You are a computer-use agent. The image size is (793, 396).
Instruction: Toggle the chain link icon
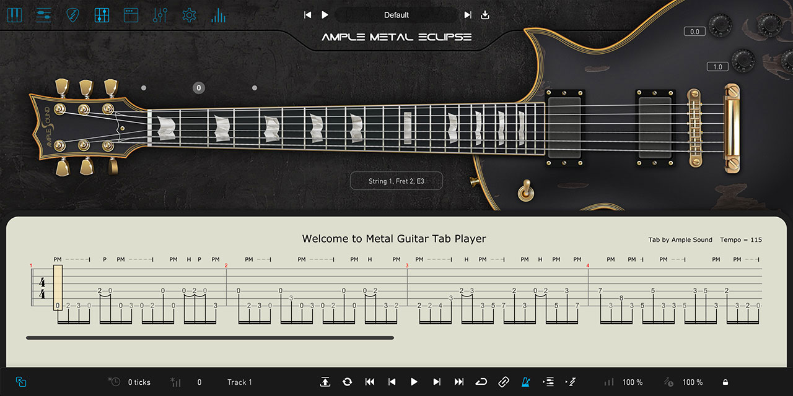click(504, 382)
